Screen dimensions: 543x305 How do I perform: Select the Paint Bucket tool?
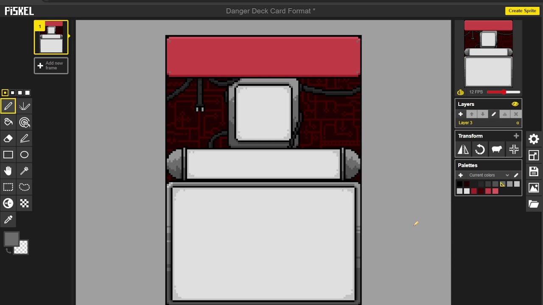coord(8,122)
